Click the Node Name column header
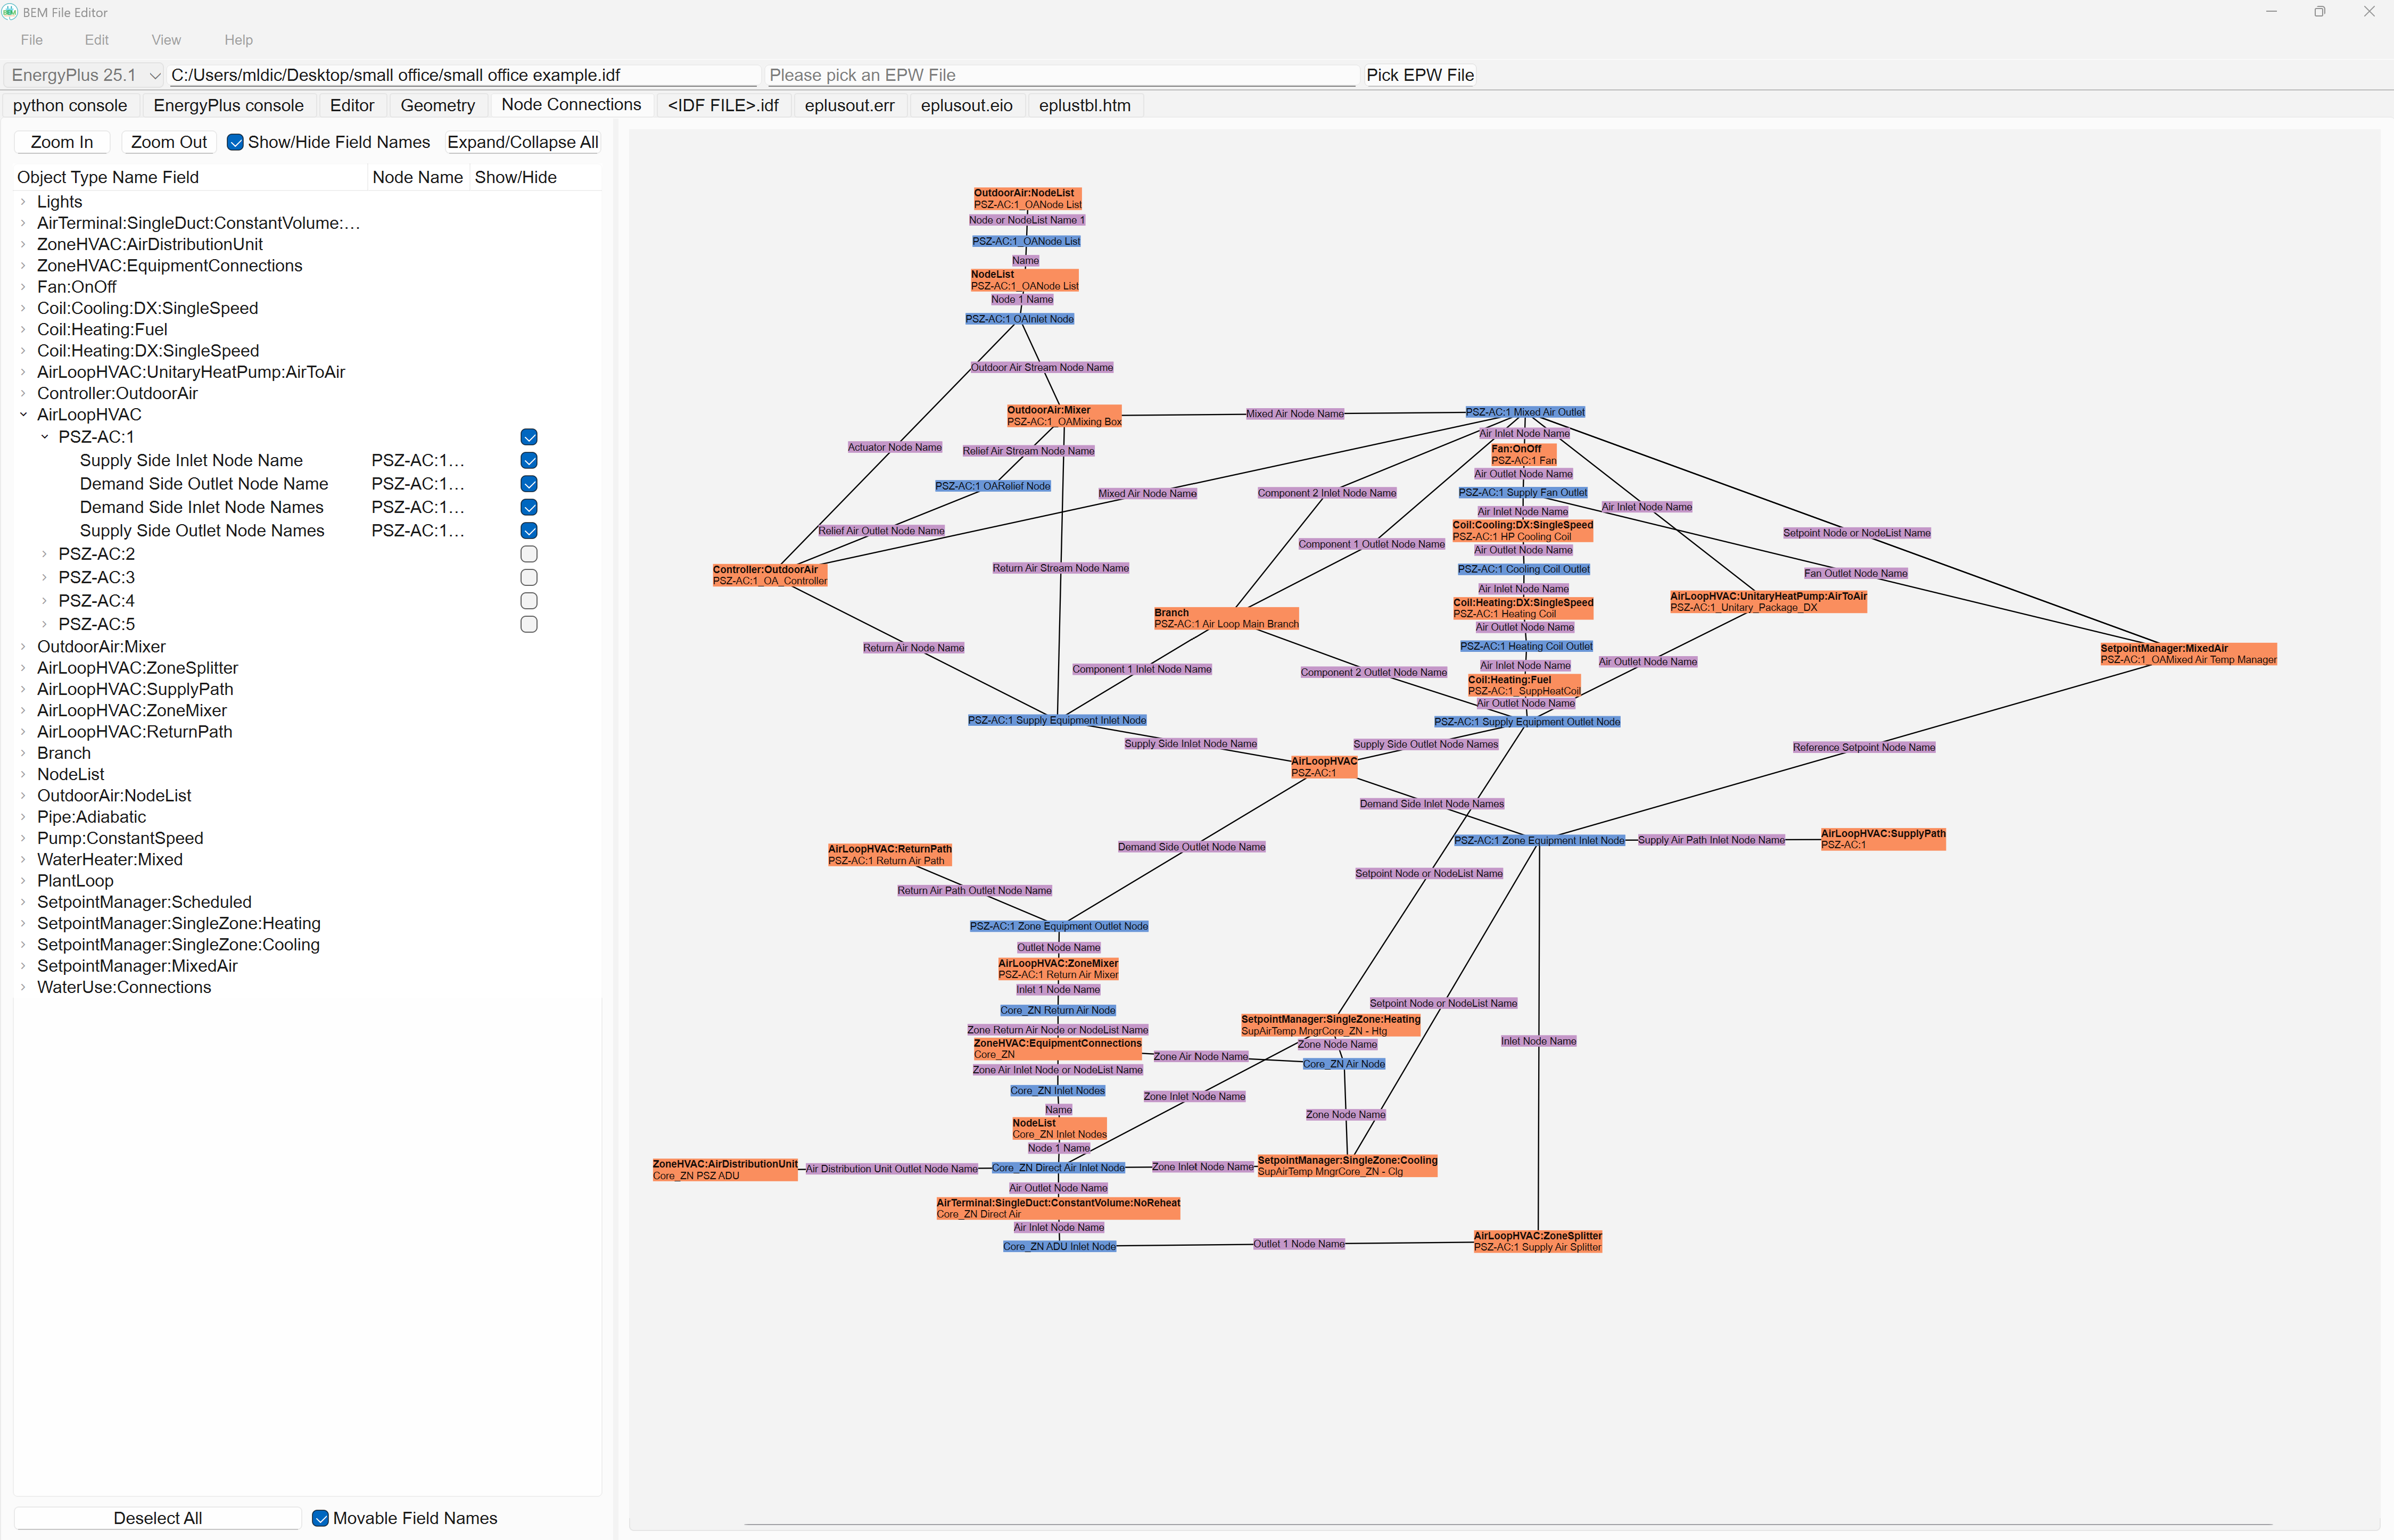Image resolution: width=2394 pixels, height=1540 pixels. coord(417,177)
